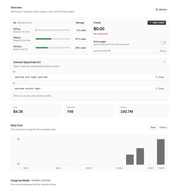Click the Set up auto-recharge link
The width and height of the screenshot is (191, 189).
pos(163,51)
